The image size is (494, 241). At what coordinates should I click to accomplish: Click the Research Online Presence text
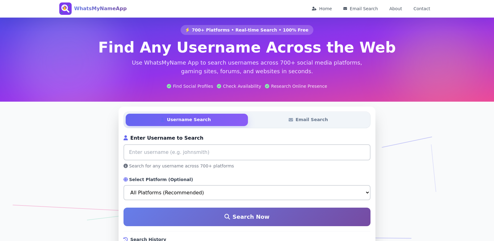pyautogui.click(x=299, y=86)
